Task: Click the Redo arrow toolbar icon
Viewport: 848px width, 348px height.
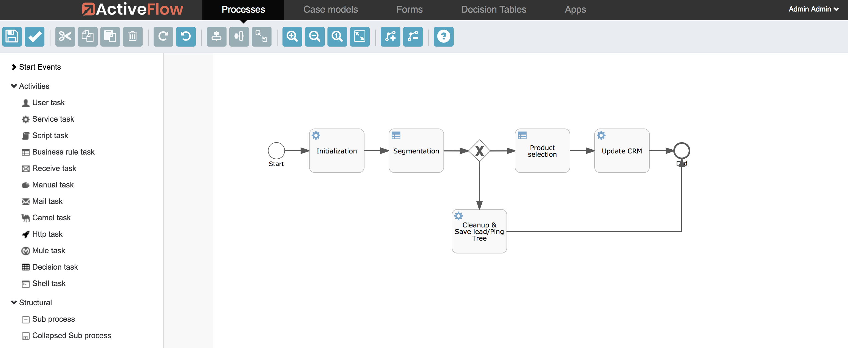Action: (163, 36)
